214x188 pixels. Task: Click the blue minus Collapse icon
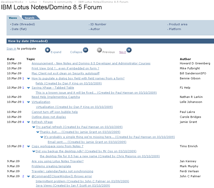coord(85,50)
